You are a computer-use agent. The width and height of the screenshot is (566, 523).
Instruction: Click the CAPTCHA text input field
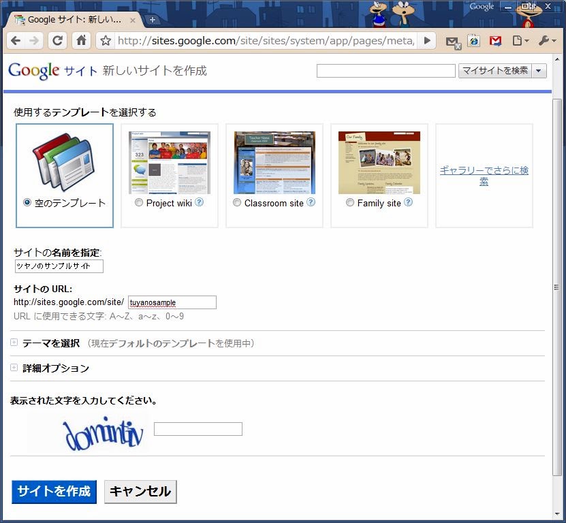tap(198, 429)
